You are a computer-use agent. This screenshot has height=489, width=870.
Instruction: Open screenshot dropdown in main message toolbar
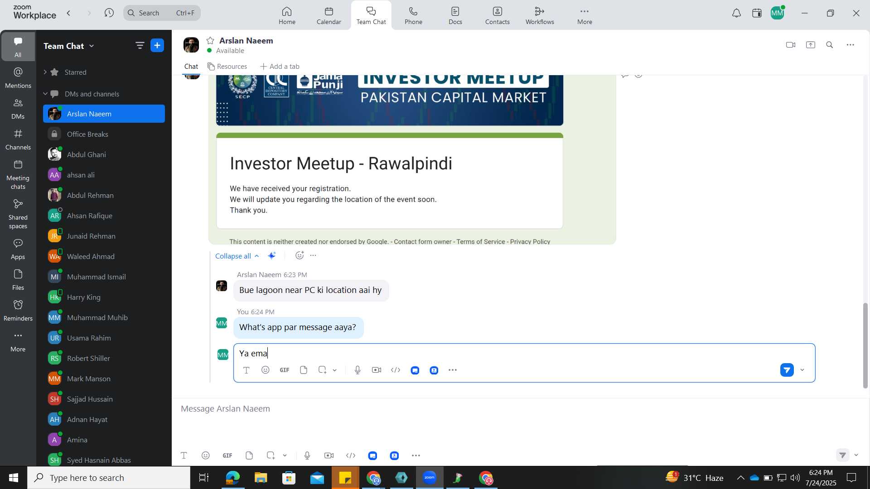pos(285,455)
